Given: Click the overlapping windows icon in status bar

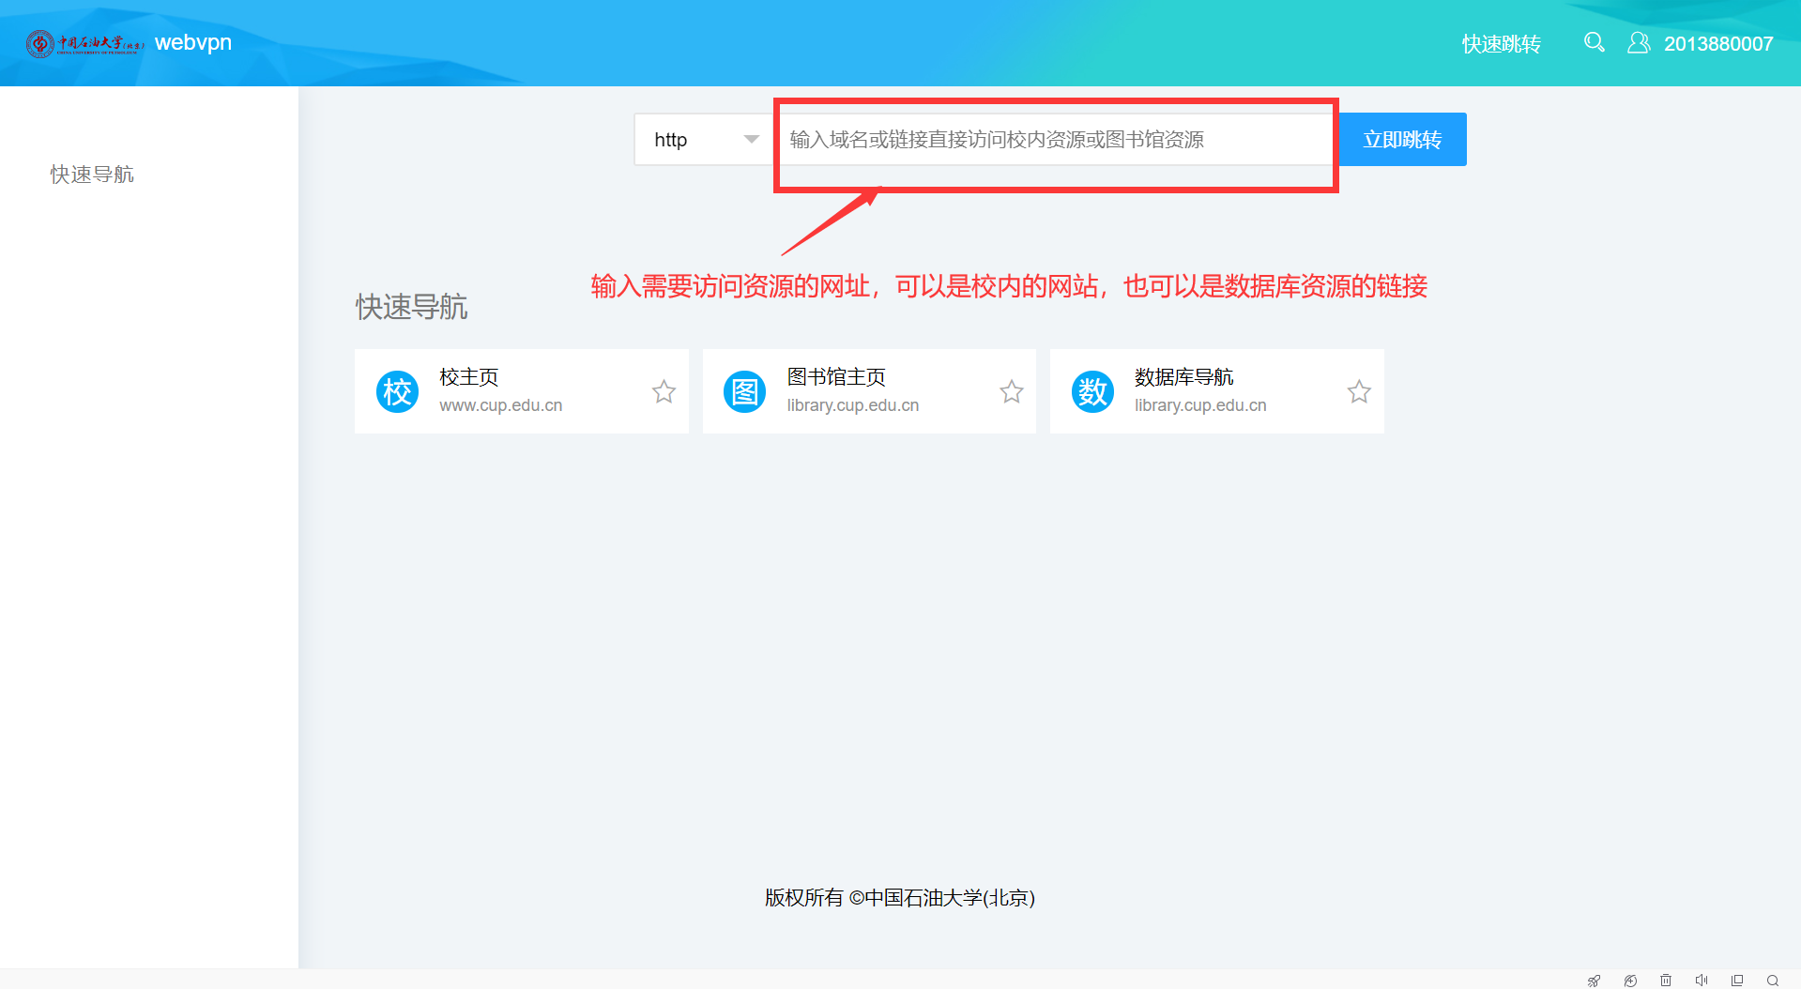Looking at the screenshot, I should coord(1737,981).
